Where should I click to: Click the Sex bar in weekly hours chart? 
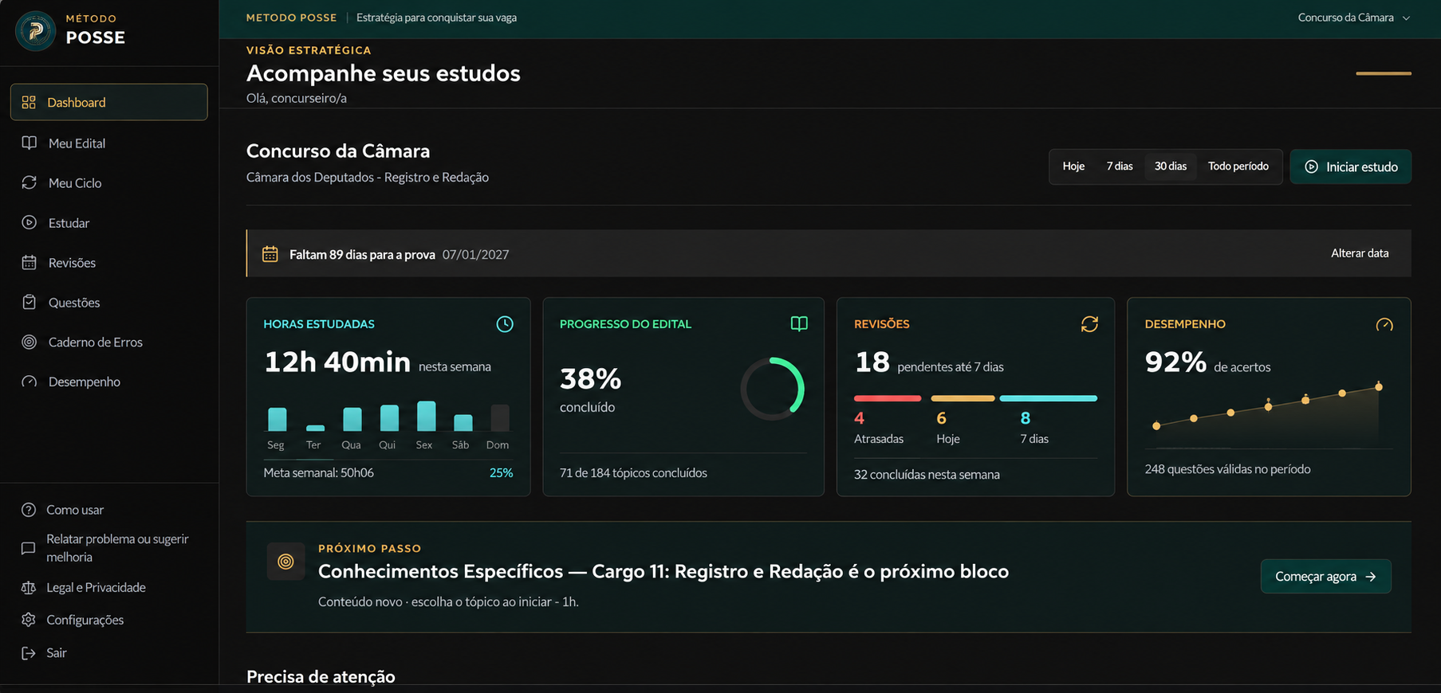[x=427, y=416]
